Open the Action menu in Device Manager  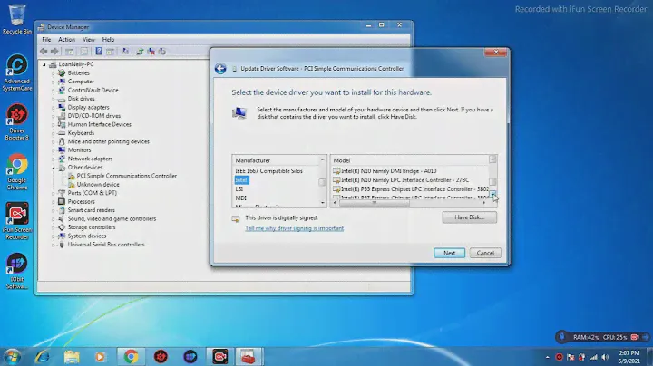point(67,40)
